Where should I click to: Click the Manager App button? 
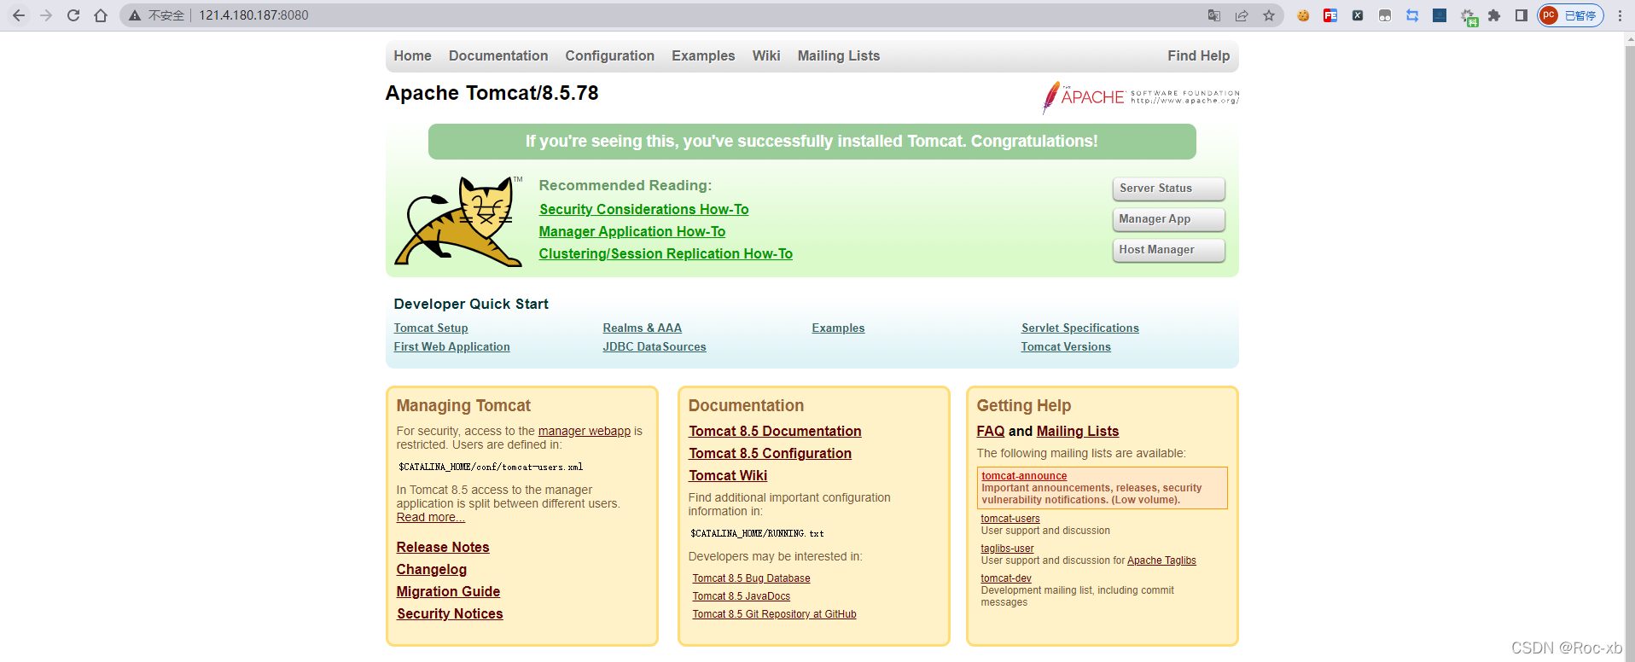pos(1168,219)
